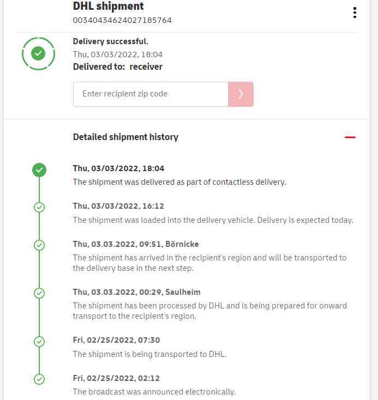This screenshot has width=378, height=400.
Task: Click the contactless delivery event description
Action: 179,182
